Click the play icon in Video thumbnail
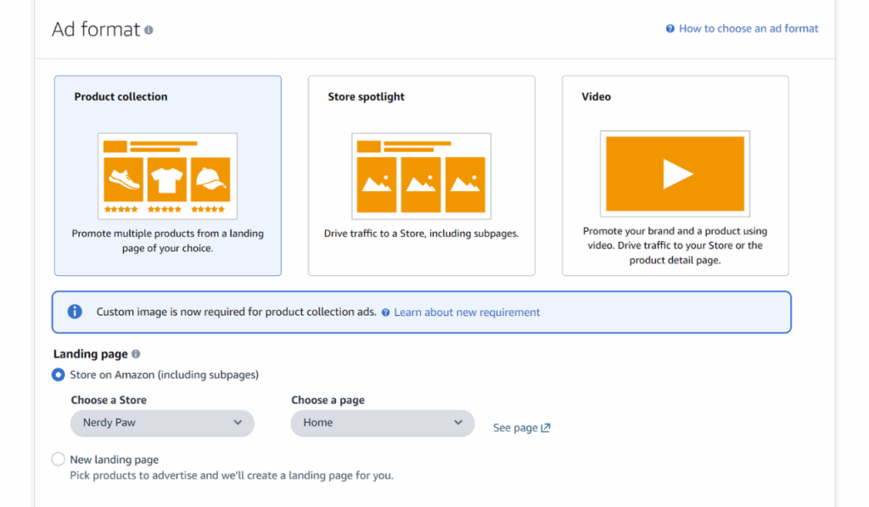The width and height of the screenshot is (869, 507). pos(676,174)
